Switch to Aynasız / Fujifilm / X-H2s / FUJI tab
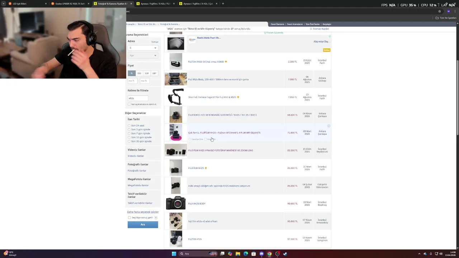 (x=155, y=4)
